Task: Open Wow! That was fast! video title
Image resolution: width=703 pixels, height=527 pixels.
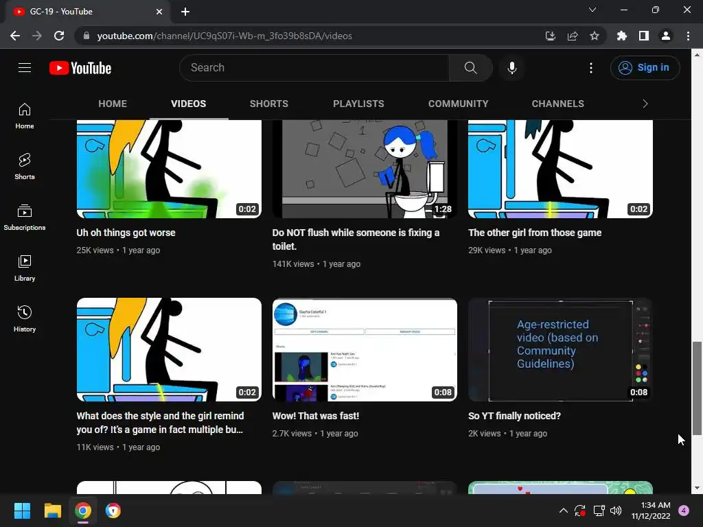Action: tap(316, 416)
